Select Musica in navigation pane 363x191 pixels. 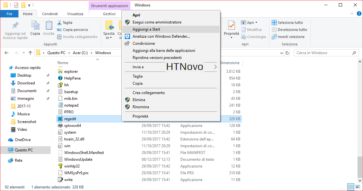[x=23, y=114]
